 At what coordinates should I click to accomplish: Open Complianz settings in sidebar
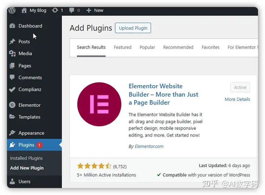coord(30,89)
